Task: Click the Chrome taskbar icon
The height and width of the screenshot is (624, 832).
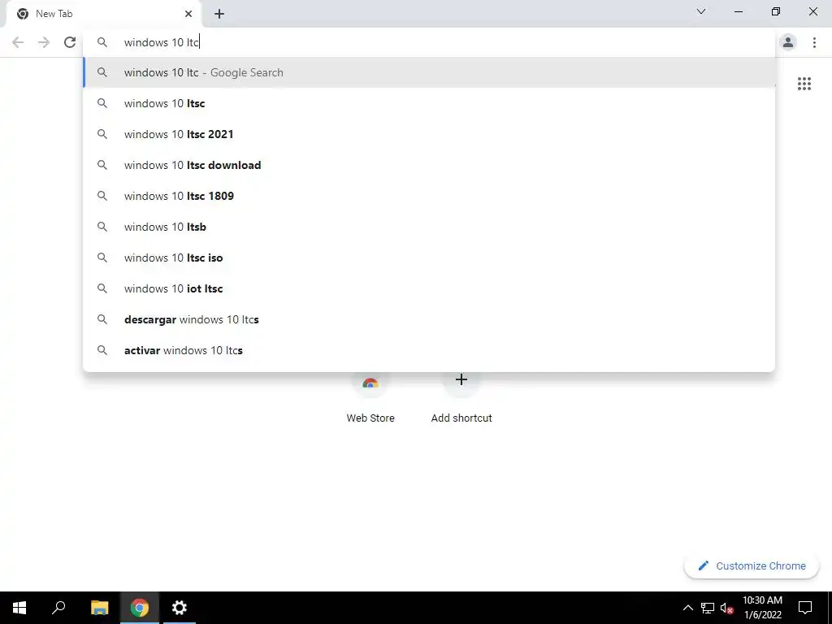Action: point(140,608)
